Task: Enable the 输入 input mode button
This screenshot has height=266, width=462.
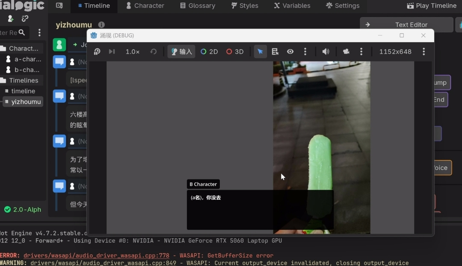Action: 181,52
